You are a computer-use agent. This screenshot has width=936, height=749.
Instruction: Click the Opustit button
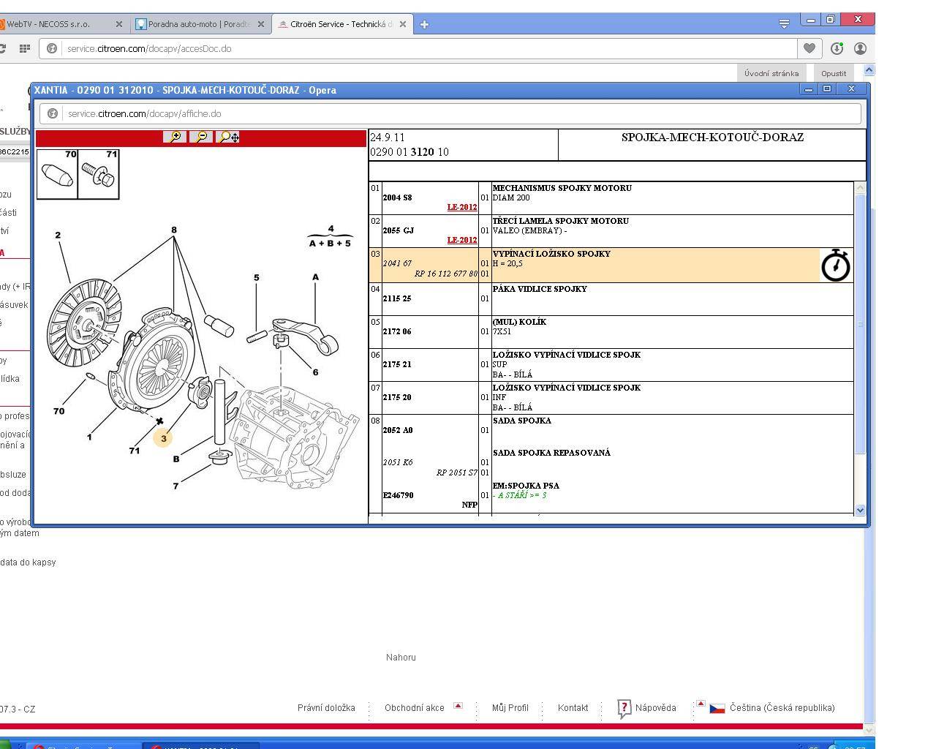pos(834,73)
